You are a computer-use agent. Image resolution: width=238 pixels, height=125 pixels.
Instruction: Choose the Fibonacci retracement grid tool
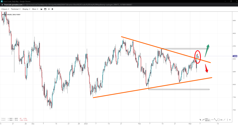206,120
